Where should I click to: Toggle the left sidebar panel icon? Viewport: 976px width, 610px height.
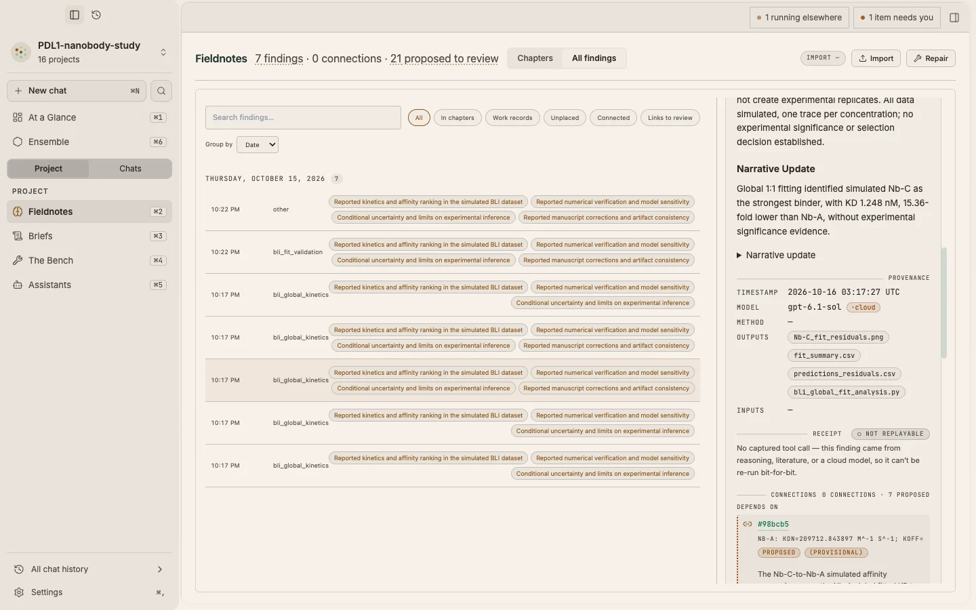[x=75, y=15]
